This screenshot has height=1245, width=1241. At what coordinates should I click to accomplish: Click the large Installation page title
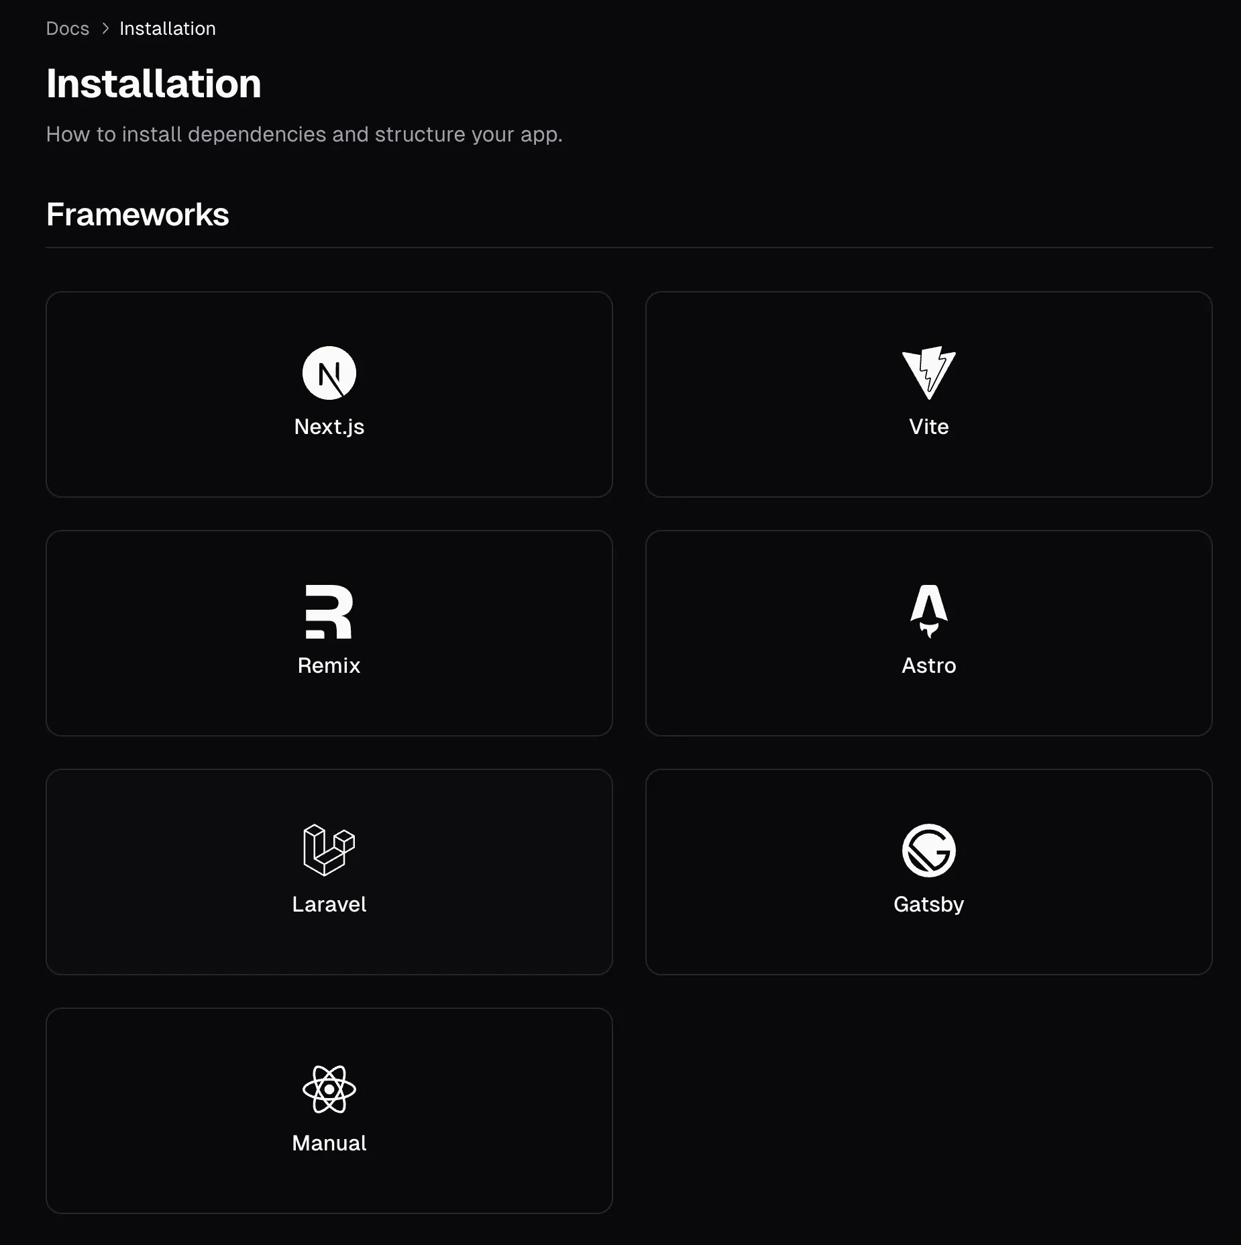pyautogui.click(x=154, y=84)
